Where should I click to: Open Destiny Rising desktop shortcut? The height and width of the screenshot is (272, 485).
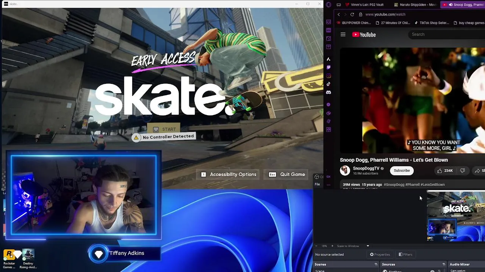28,259
